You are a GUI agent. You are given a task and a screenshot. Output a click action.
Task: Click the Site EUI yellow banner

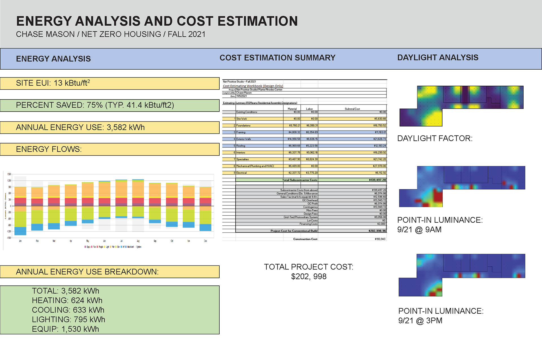coord(110,83)
